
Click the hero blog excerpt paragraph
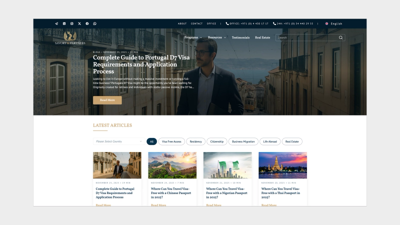pos(143,83)
